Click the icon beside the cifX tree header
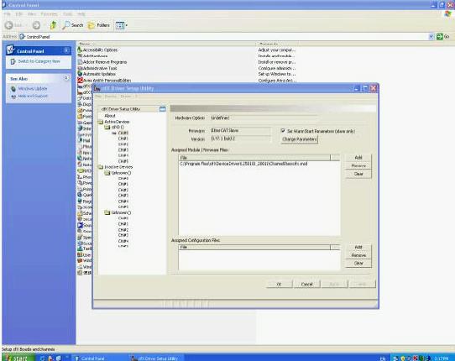This screenshot has width=455, height=361. click(x=163, y=109)
